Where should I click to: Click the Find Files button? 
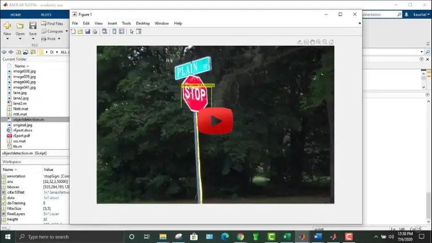[x=52, y=23]
